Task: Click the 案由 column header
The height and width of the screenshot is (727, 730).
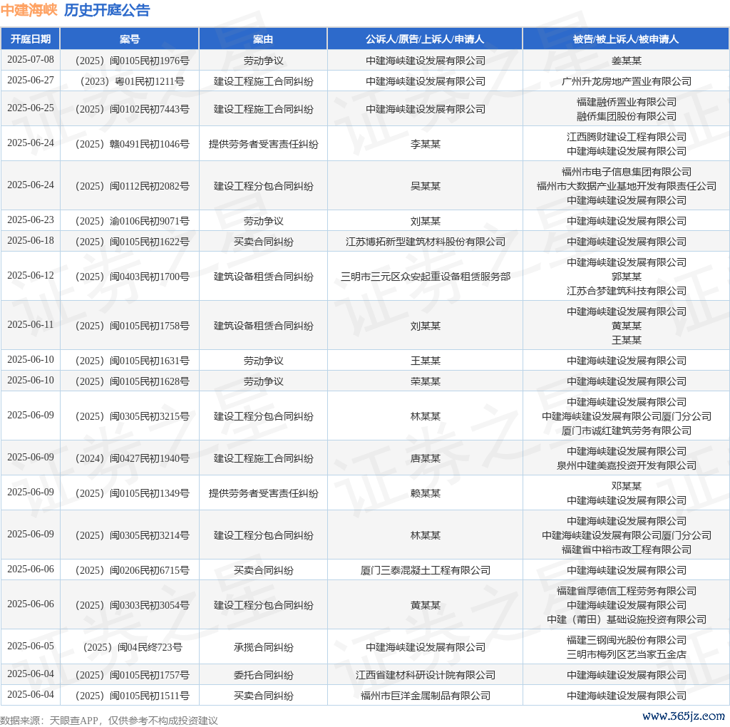Action: click(263, 39)
